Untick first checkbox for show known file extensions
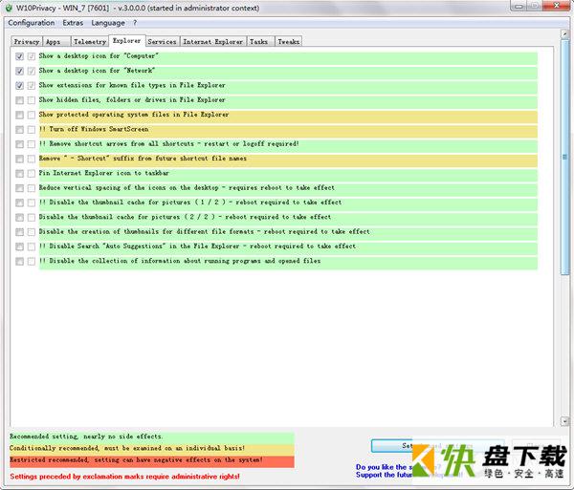 pos(20,86)
